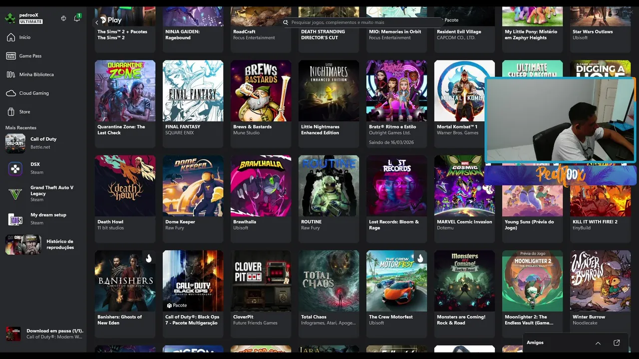
Task: Pop out Amigos panel icon
Action: click(617, 343)
